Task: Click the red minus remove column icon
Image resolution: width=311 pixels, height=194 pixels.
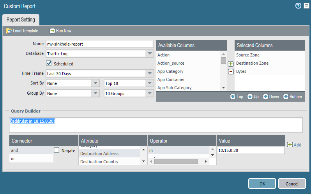Action: 231,72
